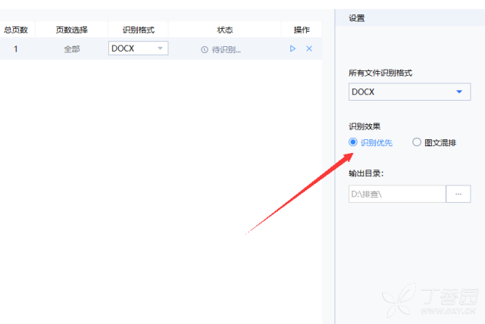Image resolution: width=485 pixels, height=324 pixels.
Task: Expand the 所有文件识别格式 DOCX dropdown
Action: point(409,92)
